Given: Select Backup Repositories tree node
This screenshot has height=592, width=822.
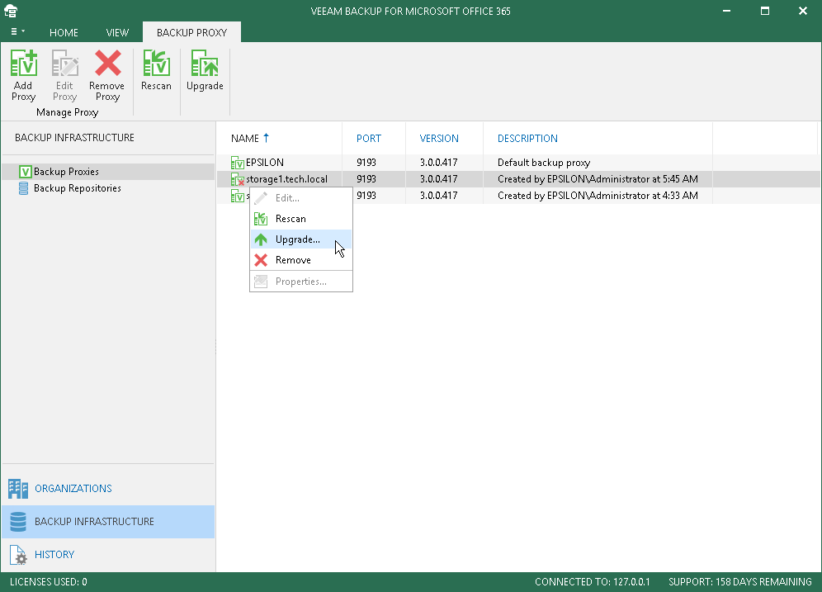Looking at the screenshot, I should 78,188.
